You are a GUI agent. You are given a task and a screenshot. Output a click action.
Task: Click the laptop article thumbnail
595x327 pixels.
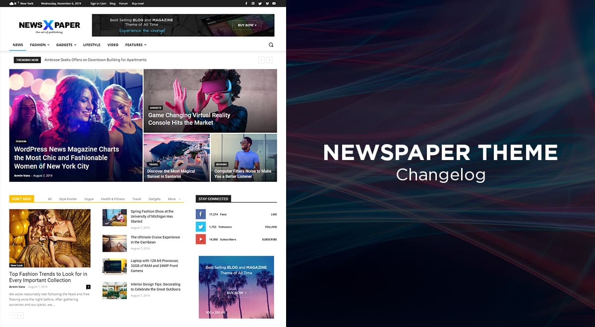115,267
